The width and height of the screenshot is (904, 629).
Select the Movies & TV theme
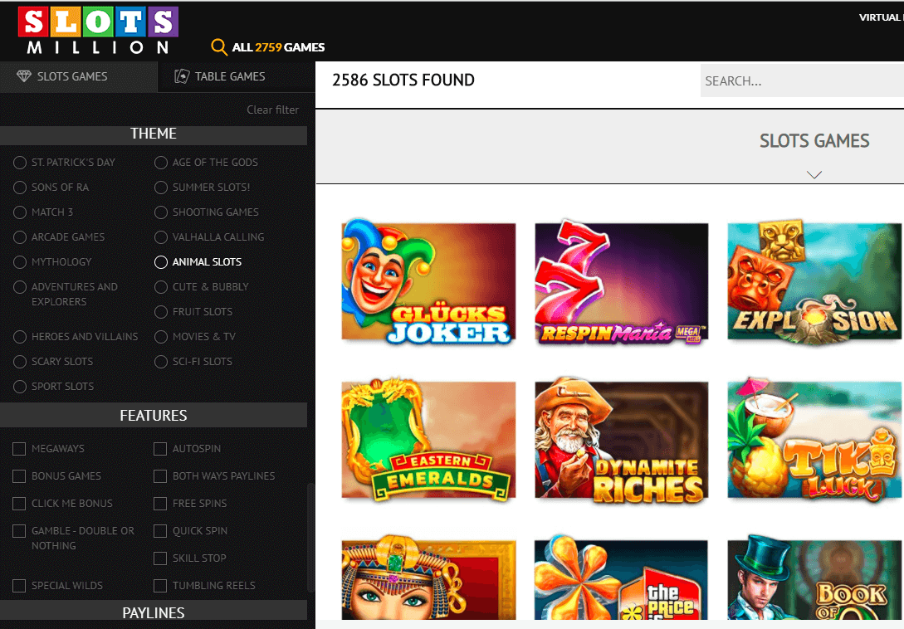(x=161, y=337)
